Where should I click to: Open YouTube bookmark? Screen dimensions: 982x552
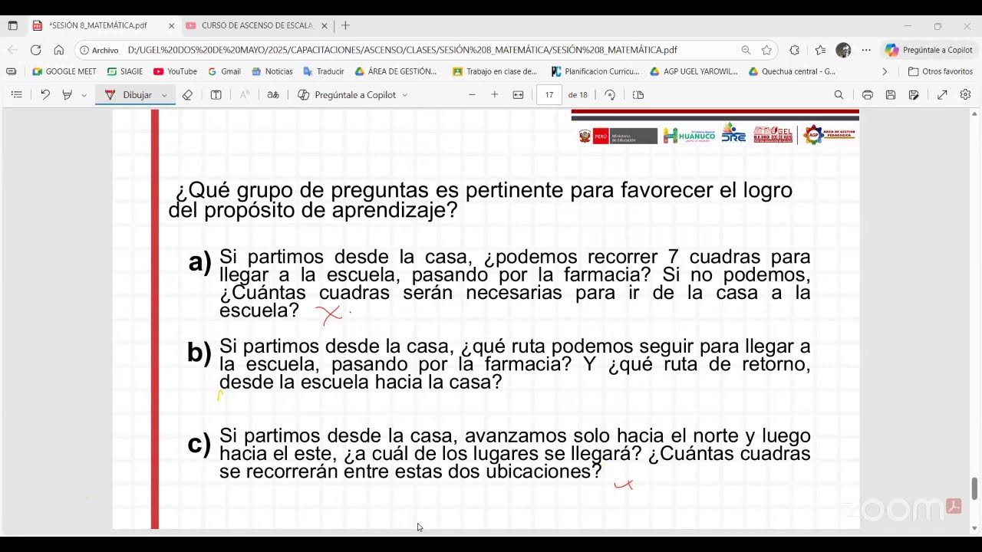point(175,71)
